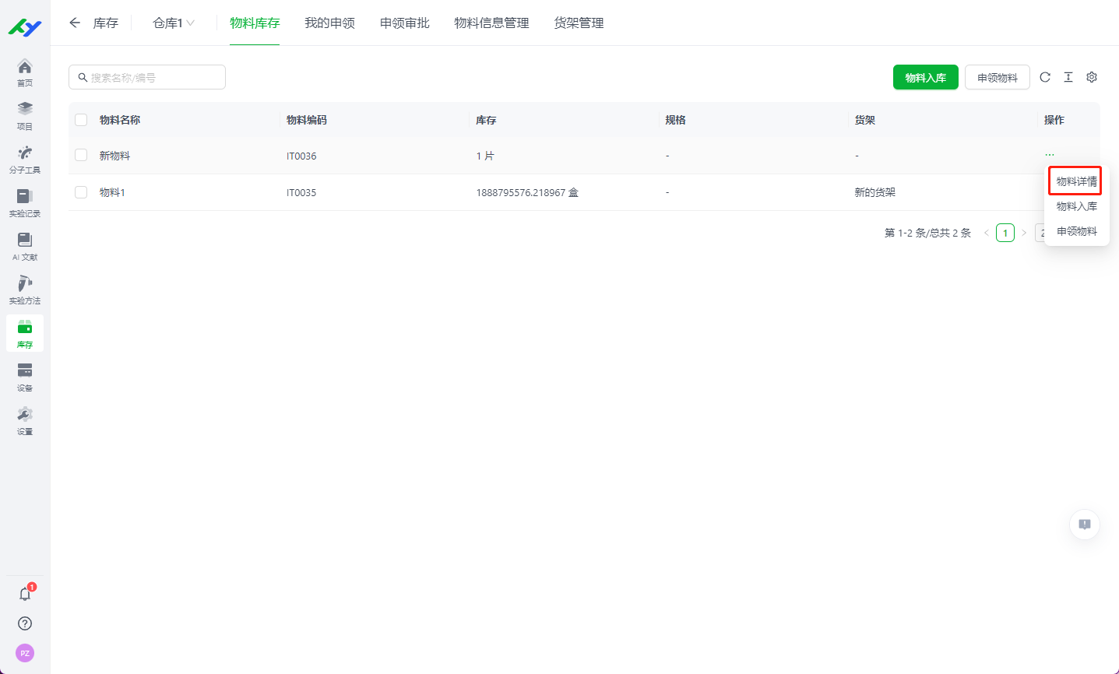Screen dimensions: 1119x674
Task: Click the notification bell icon
Action: tap(25, 594)
